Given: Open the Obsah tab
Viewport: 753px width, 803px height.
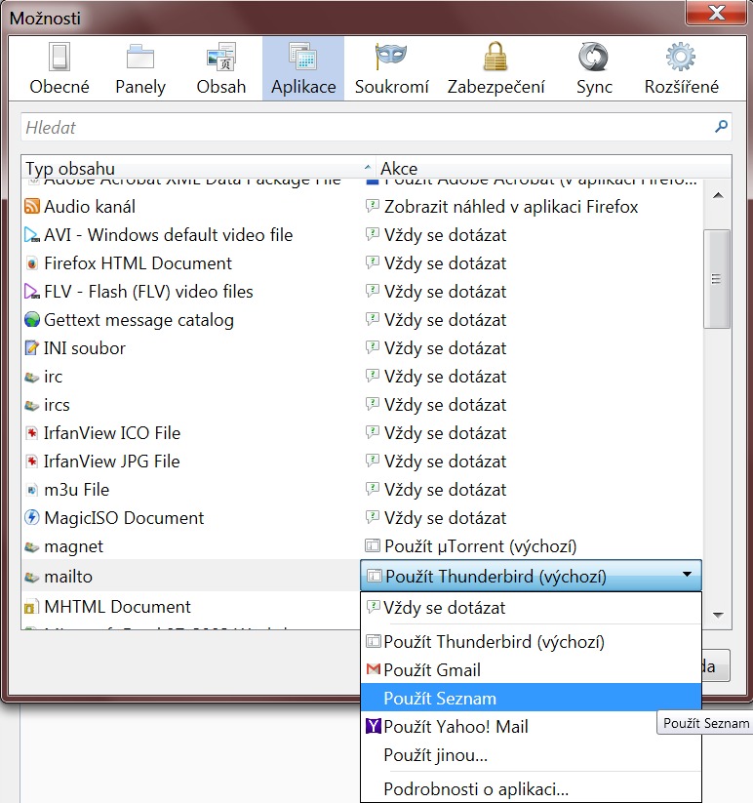Looking at the screenshot, I should tap(221, 68).
